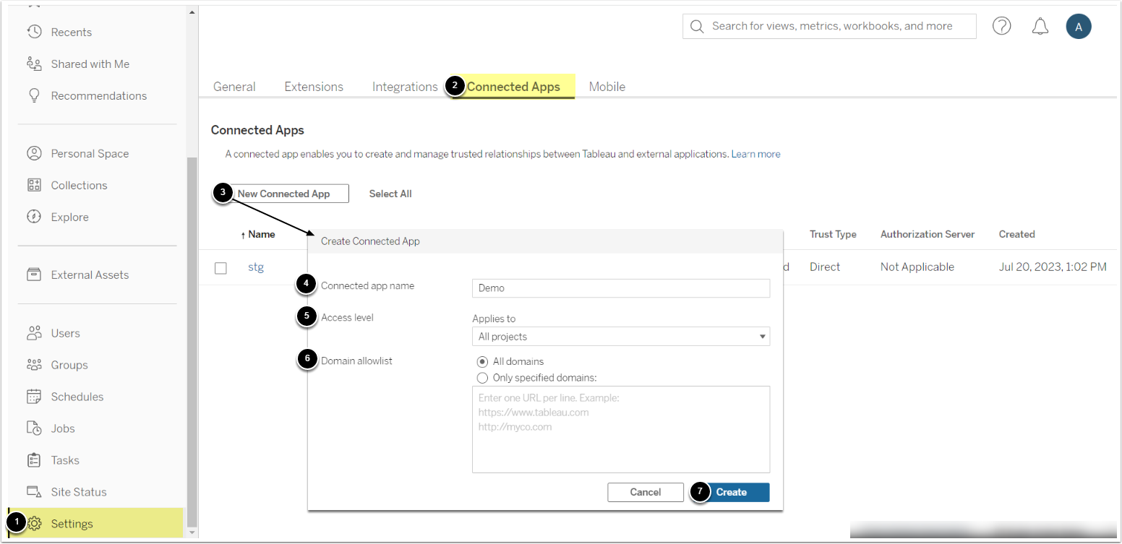1122x544 pixels.
Task: Click the Connected app name field
Action: (620, 288)
